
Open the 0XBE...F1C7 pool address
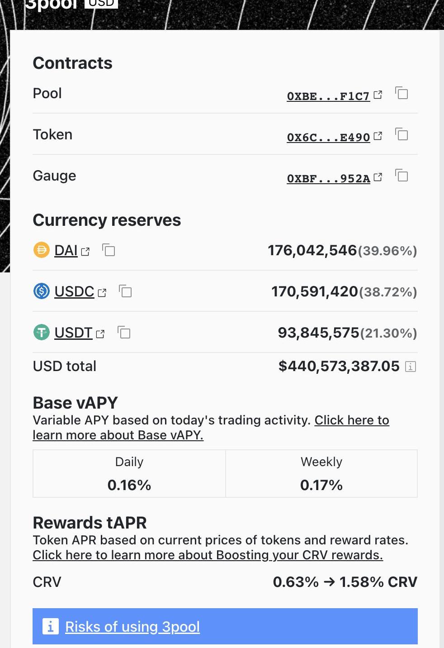click(x=328, y=96)
